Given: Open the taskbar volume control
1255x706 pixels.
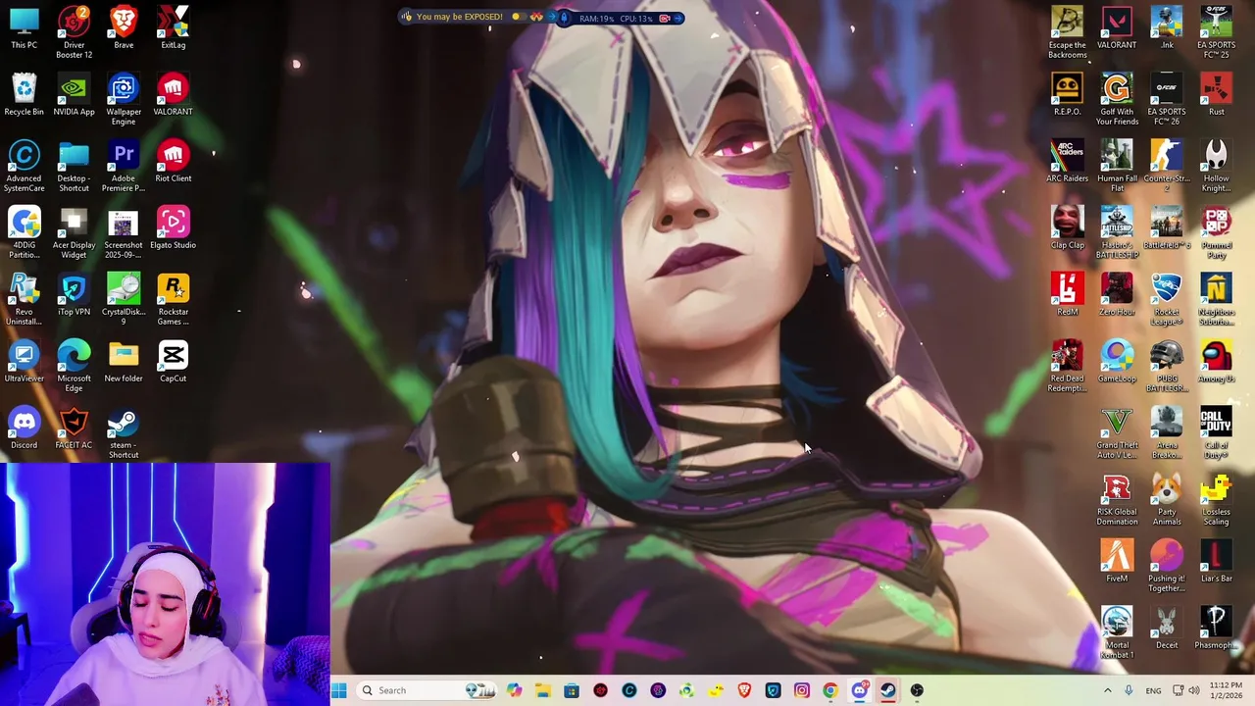Looking at the screenshot, I should click(1194, 690).
